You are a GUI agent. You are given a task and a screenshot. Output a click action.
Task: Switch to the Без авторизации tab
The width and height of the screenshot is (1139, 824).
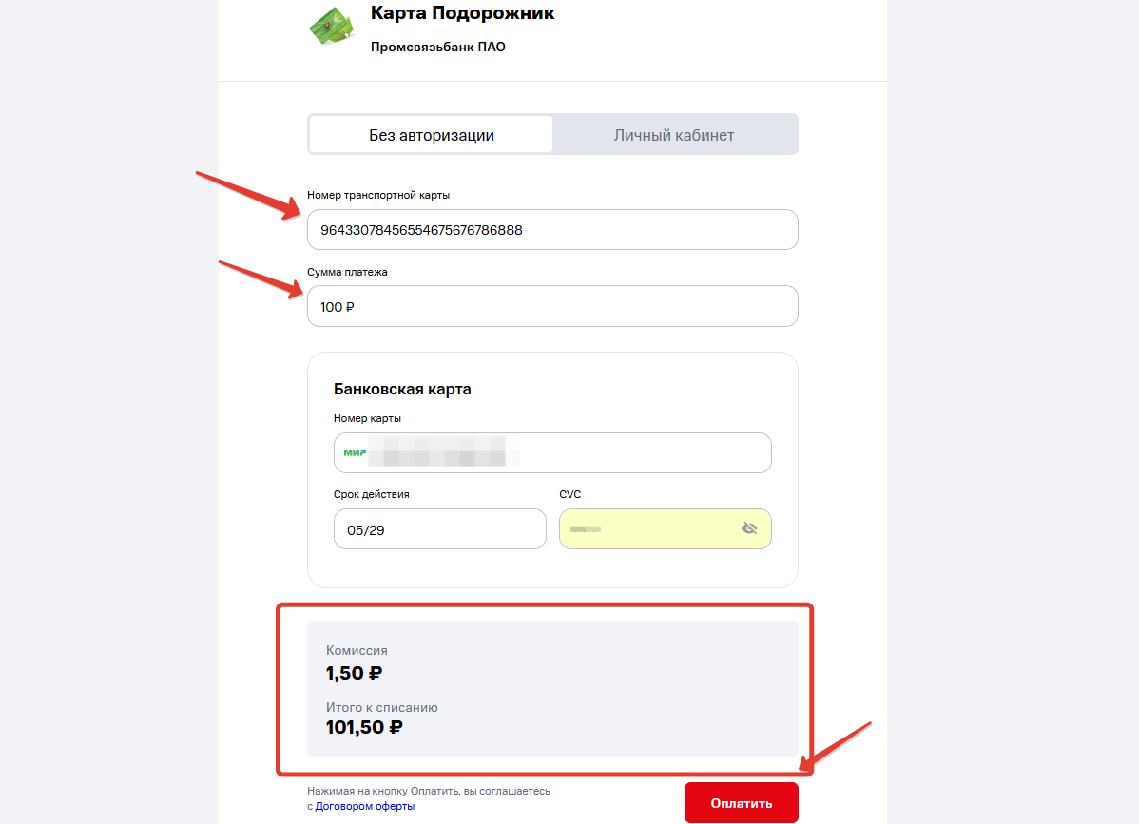pos(432,135)
